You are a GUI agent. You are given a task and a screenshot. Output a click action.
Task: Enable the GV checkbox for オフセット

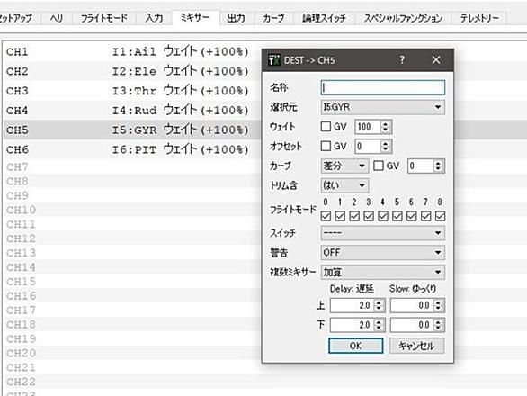pos(326,146)
